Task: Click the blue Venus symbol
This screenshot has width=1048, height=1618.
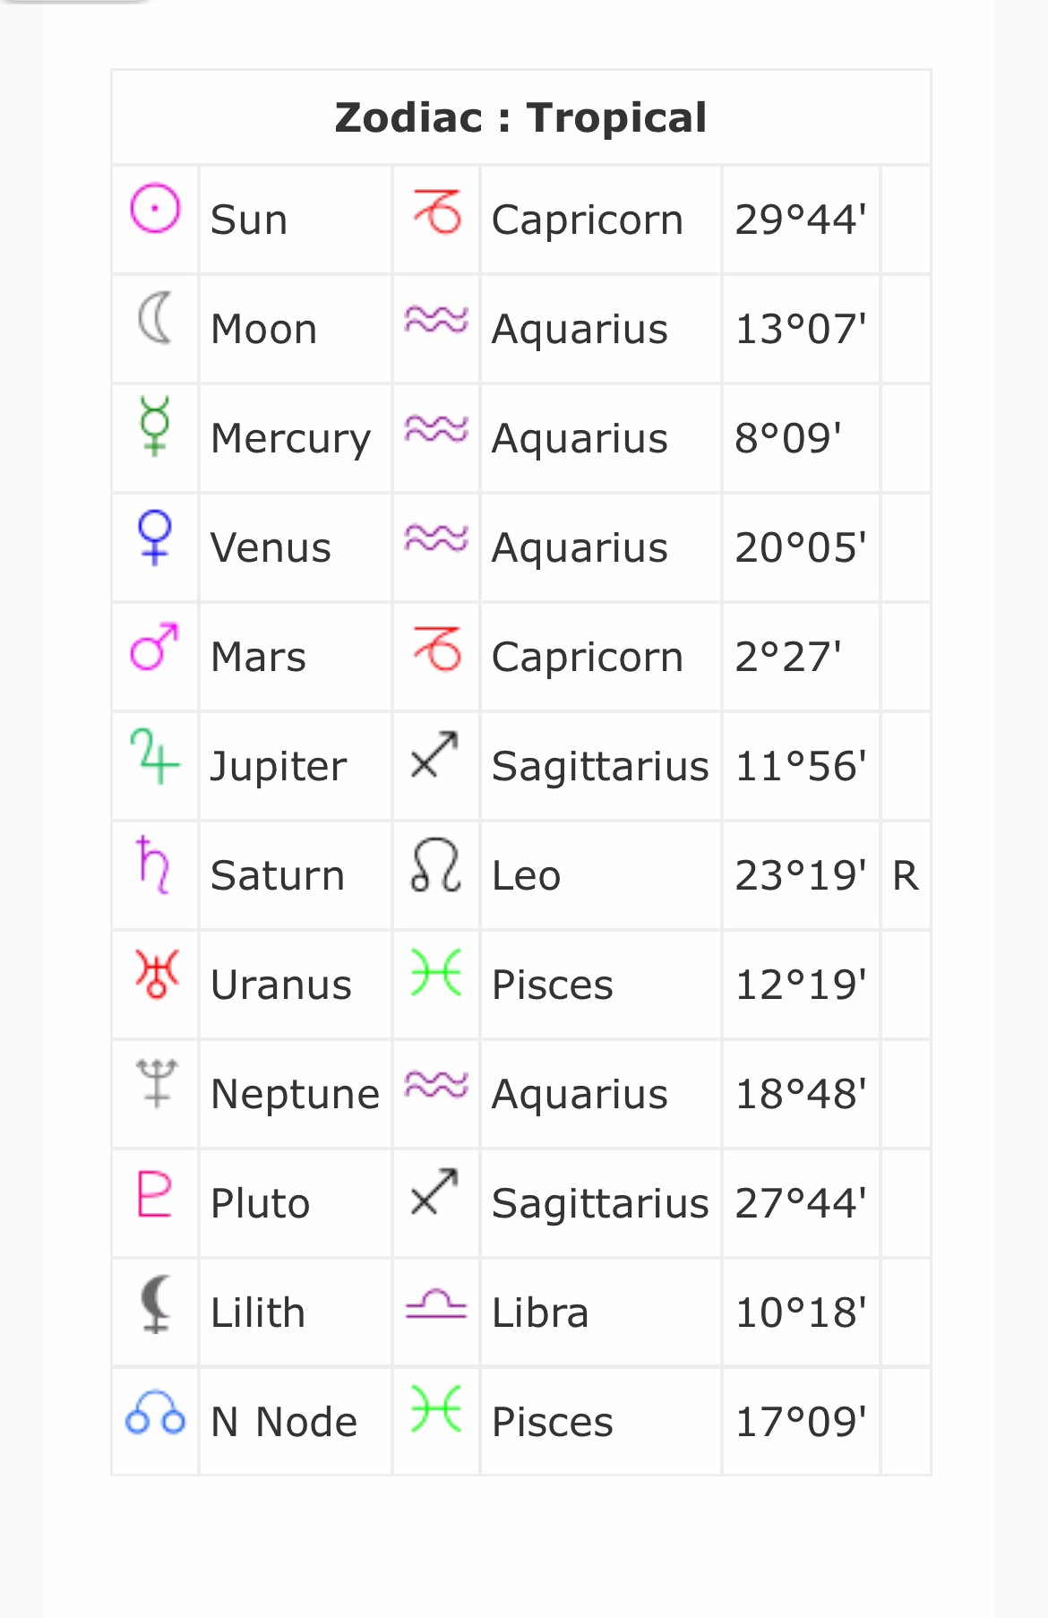Action: (155, 537)
